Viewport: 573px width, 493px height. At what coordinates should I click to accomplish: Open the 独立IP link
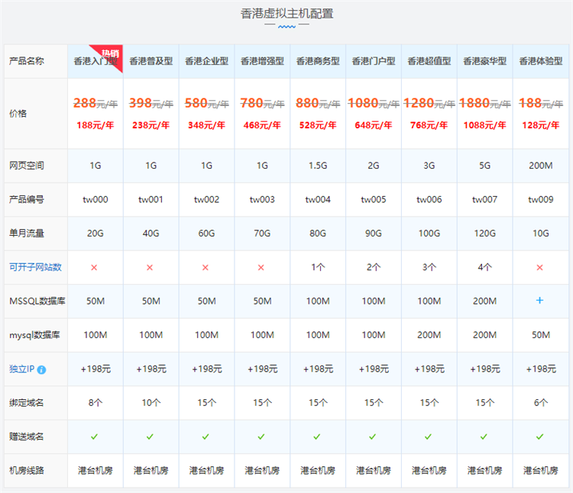(x=21, y=369)
